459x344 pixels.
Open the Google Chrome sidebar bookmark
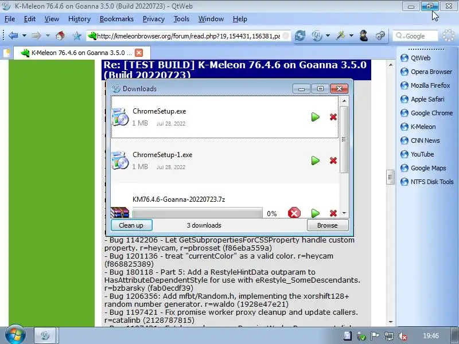click(426, 113)
